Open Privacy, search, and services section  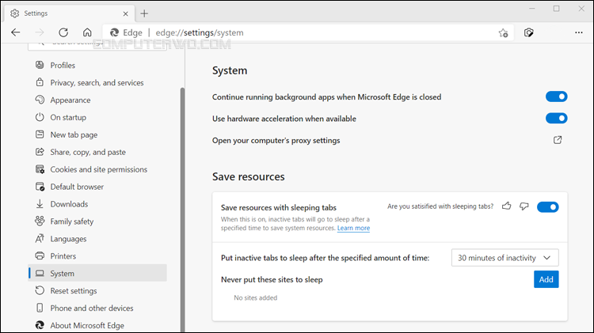pos(97,82)
